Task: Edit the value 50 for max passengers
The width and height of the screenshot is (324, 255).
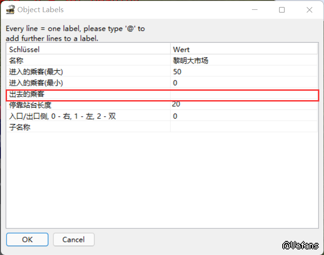Action: coord(244,72)
